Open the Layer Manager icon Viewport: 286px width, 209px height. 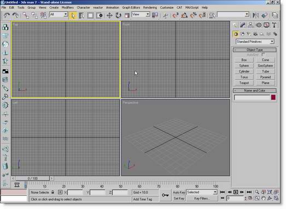click(275, 15)
